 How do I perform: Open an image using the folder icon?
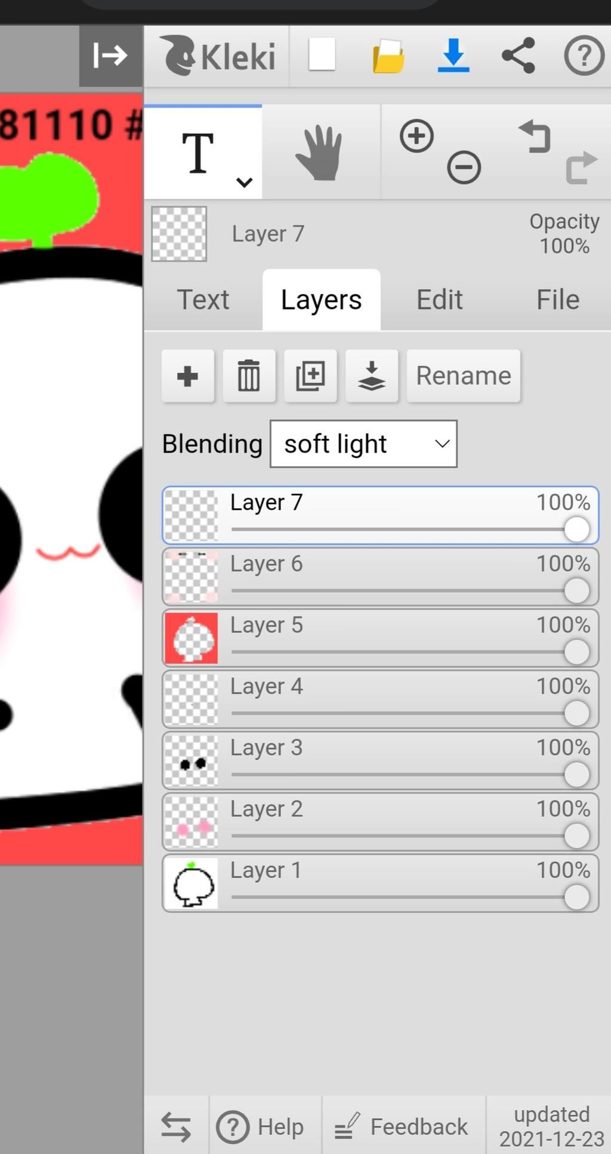(x=388, y=56)
